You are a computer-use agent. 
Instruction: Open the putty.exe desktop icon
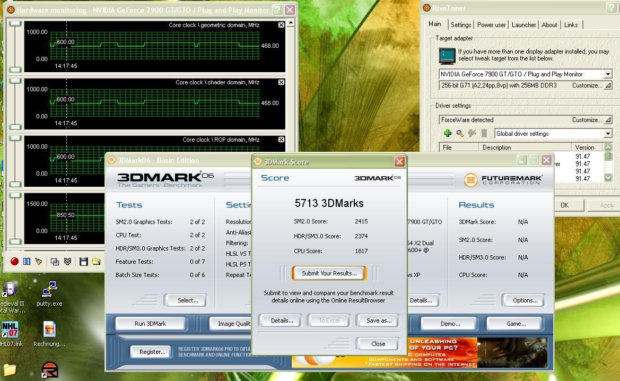[x=49, y=294]
